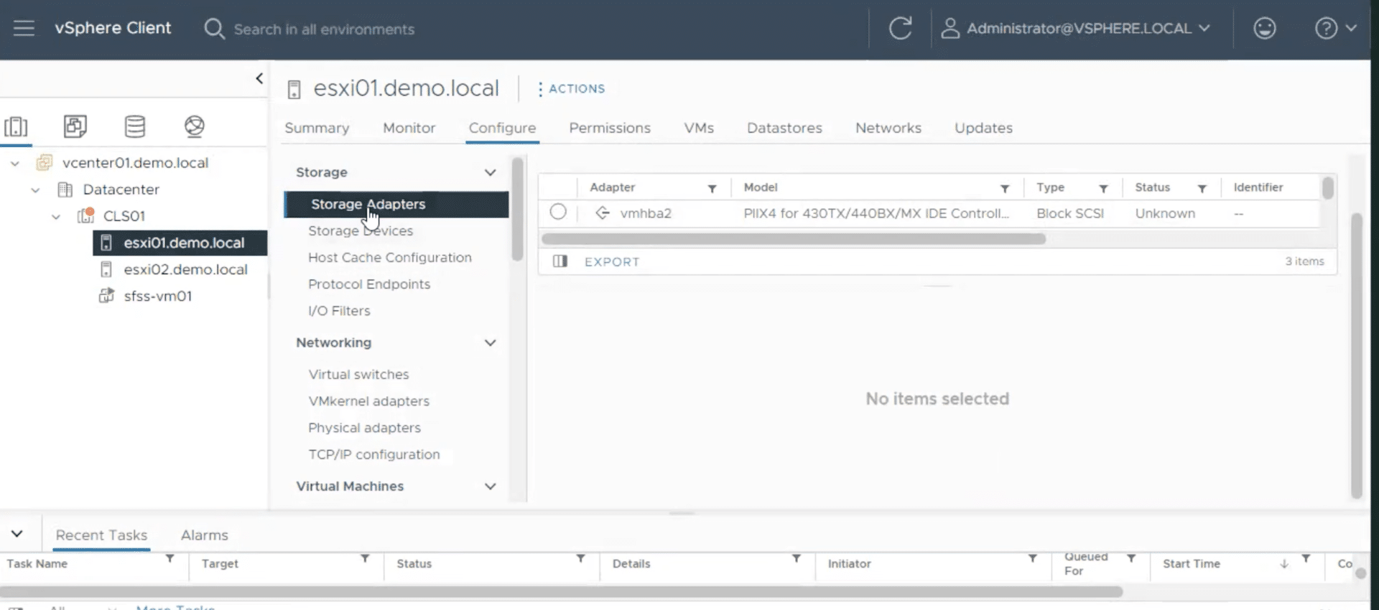The image size is (1379, 610).
Task: Open Virtual switches page
Action: point(358,375)
